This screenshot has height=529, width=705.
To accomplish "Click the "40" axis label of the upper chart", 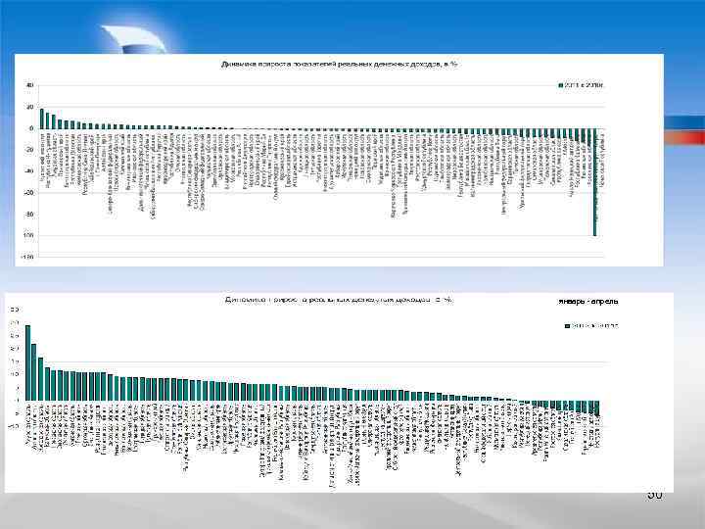I will click(30, 85).
